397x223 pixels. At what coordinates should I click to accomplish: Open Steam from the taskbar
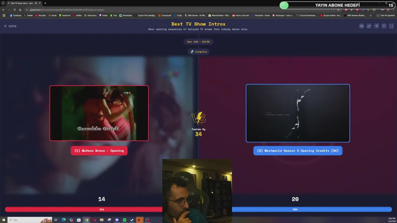[x=132, y=220]
